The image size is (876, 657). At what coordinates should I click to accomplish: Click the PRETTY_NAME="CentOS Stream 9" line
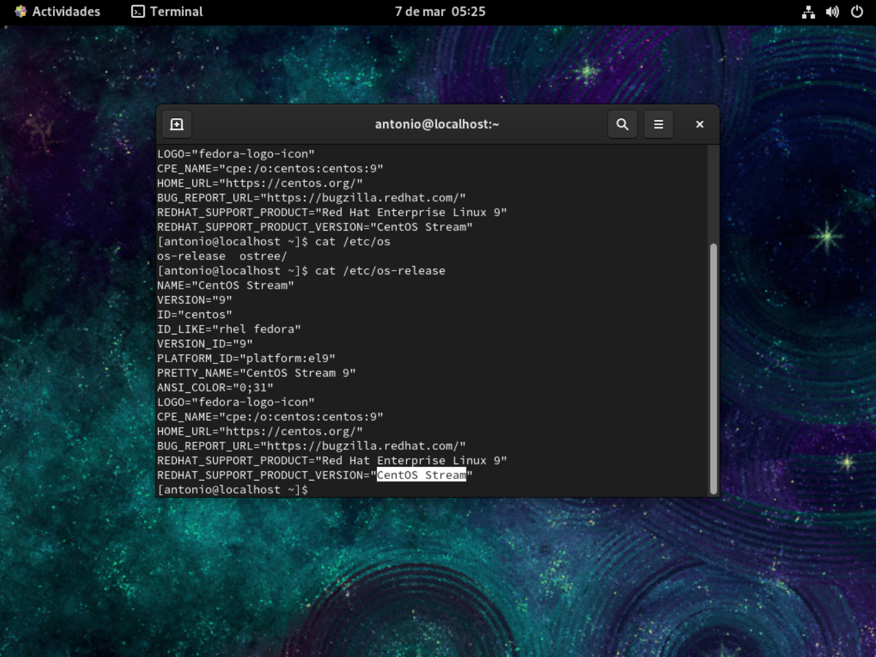click(x=256, y=373)
